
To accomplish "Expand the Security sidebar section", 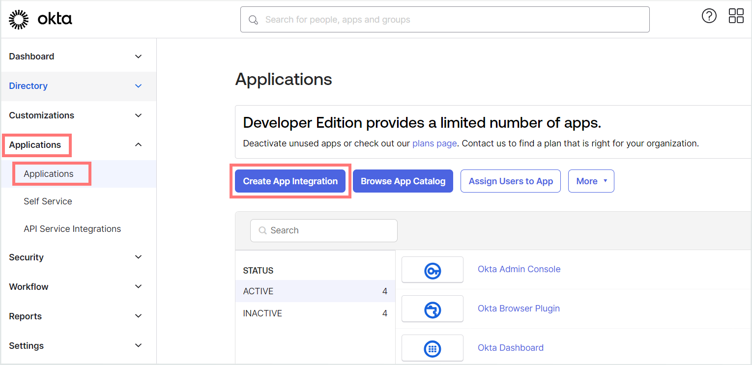I will pos(139,257).
